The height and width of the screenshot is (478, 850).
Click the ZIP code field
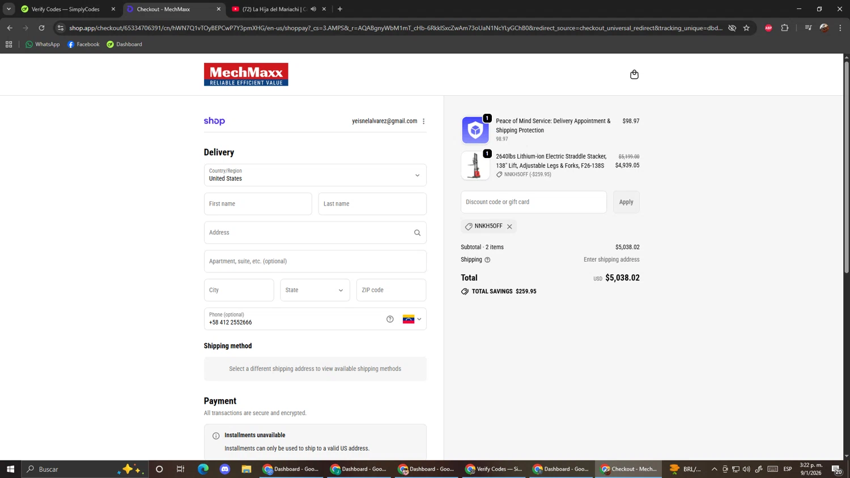coord(391,290)
